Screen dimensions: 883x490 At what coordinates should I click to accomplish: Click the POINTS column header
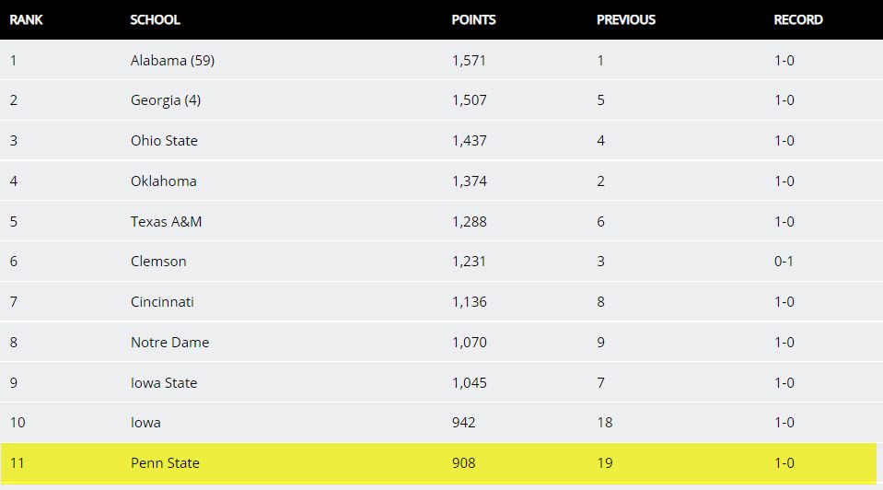point(473,19)
